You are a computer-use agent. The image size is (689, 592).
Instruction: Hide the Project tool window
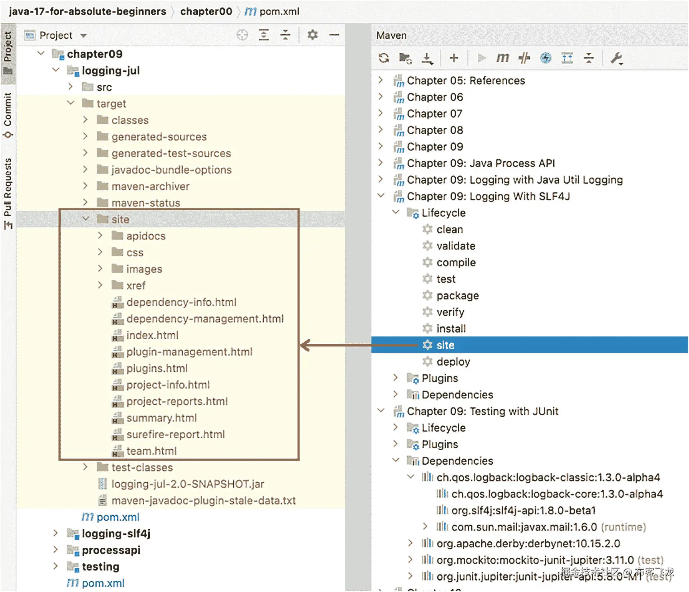334,35
